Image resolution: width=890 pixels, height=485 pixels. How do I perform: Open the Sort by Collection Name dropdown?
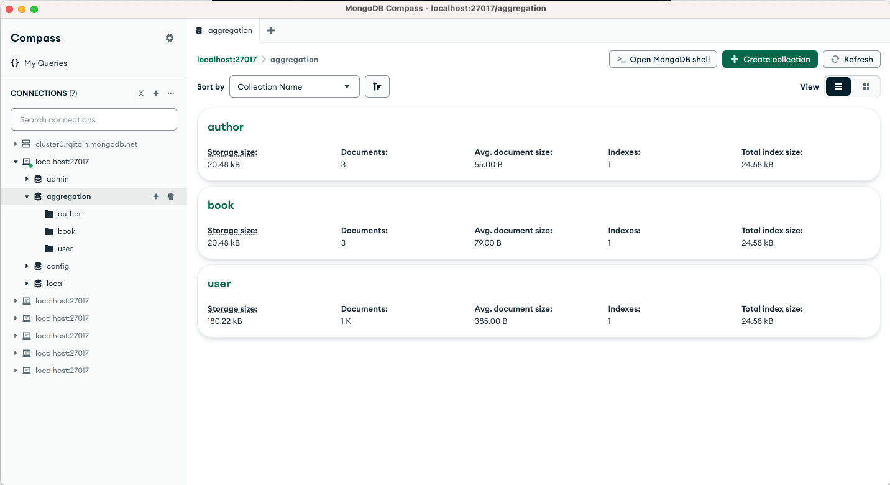(x=294, y=86)
